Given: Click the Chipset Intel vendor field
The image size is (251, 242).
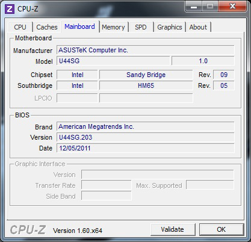Looking at the screenshot, I should click(77, 75).
